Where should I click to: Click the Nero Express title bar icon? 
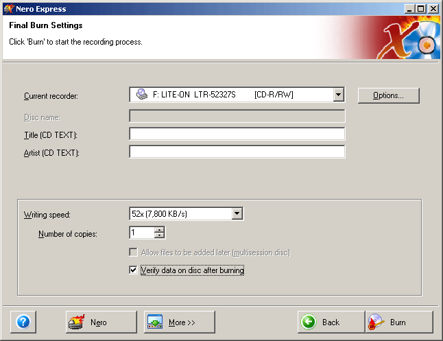click(x=8, y=8)
